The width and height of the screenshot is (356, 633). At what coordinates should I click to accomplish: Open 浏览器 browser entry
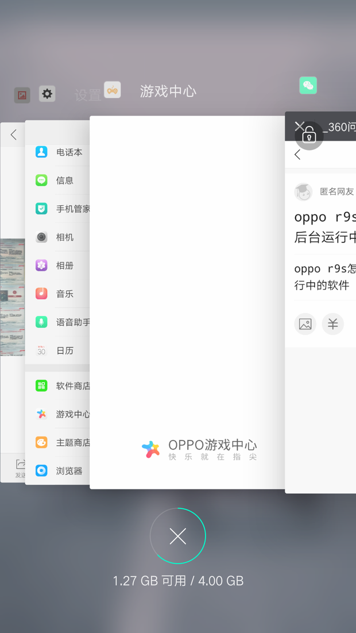(x=57, y=470)
